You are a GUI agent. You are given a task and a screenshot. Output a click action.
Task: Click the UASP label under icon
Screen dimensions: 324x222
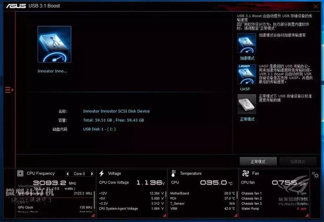pyautogui.click(x=245, y=89)
